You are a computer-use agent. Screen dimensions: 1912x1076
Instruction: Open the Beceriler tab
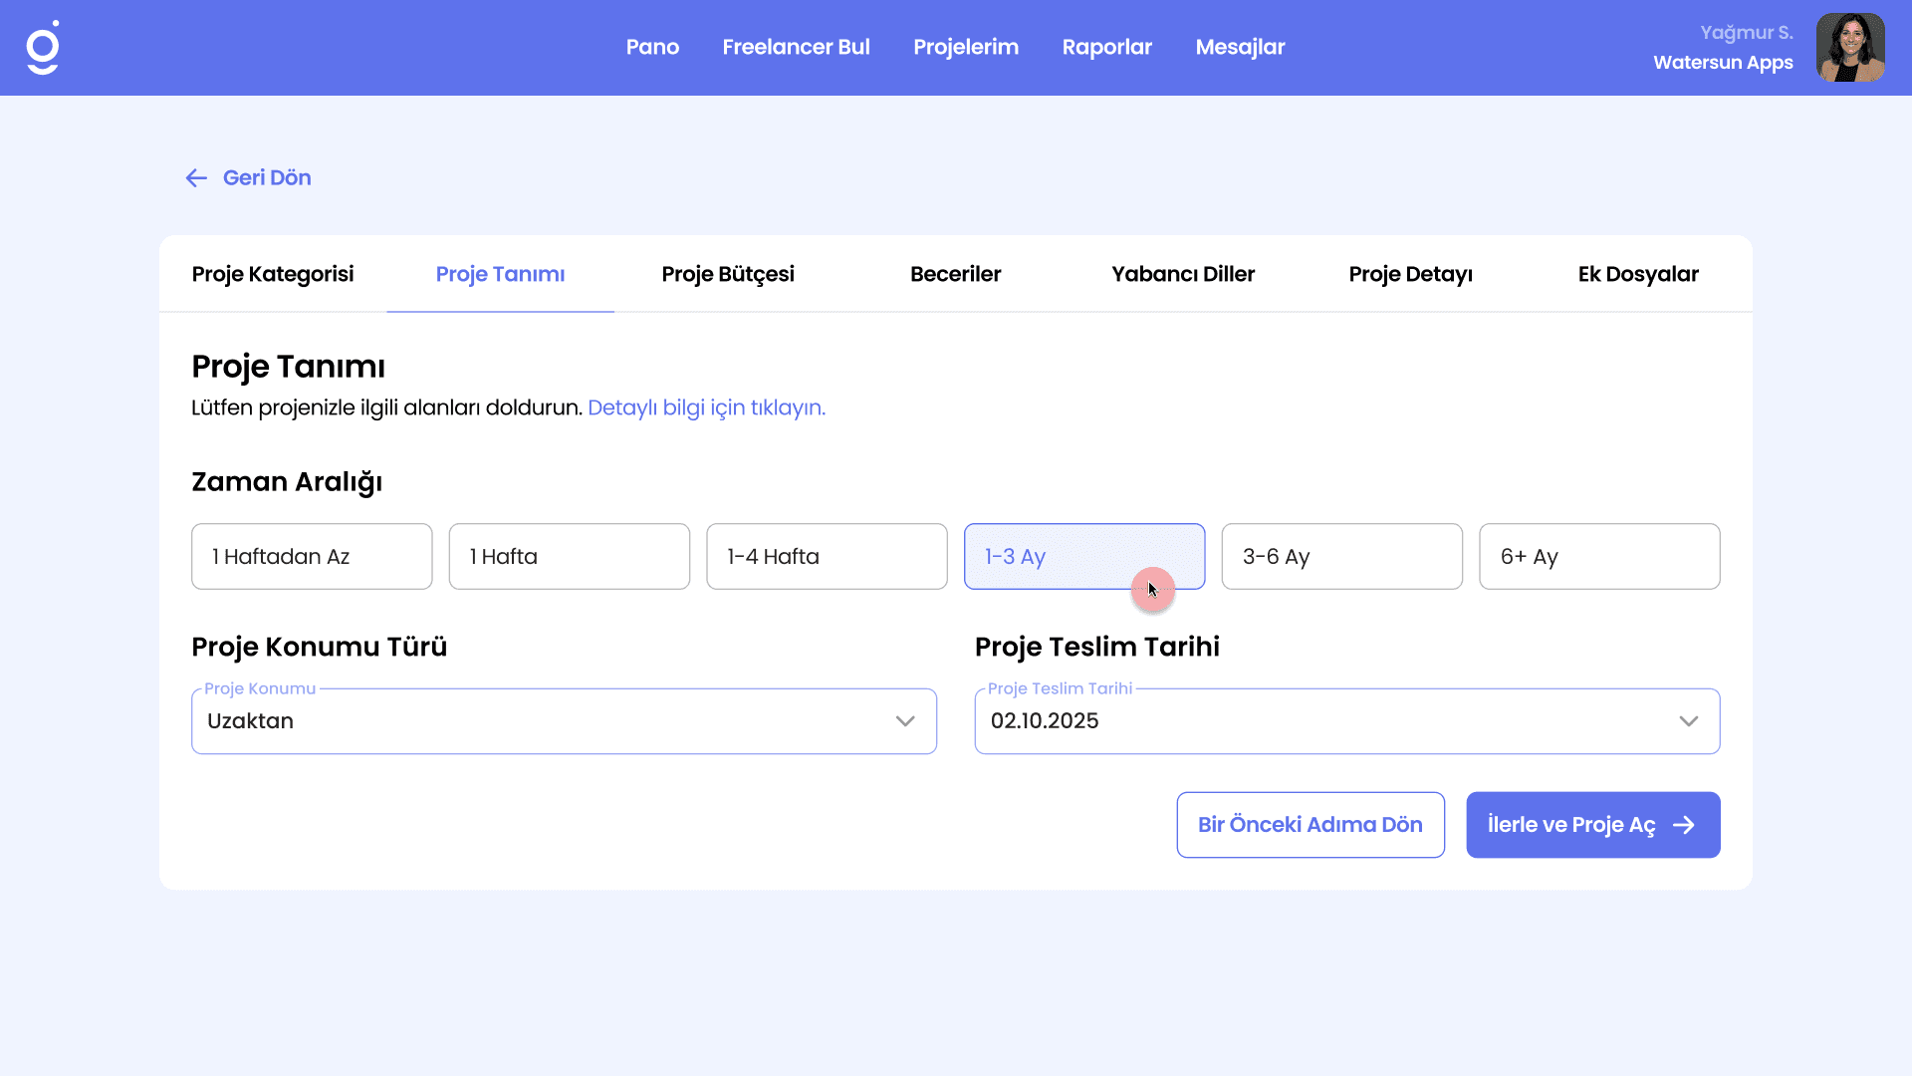tap(955, 274)
